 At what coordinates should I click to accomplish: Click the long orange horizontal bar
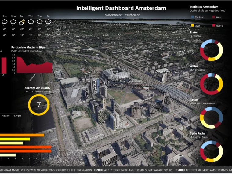22,135
